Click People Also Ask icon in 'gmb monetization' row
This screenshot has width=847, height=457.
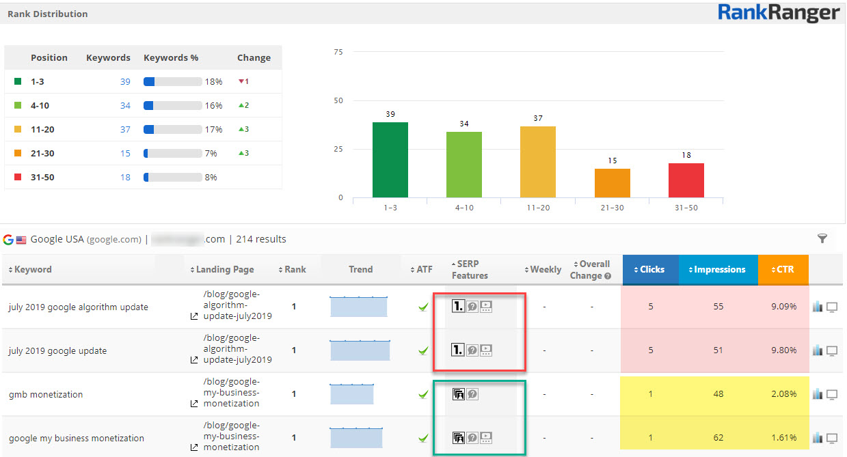point(472,394)
